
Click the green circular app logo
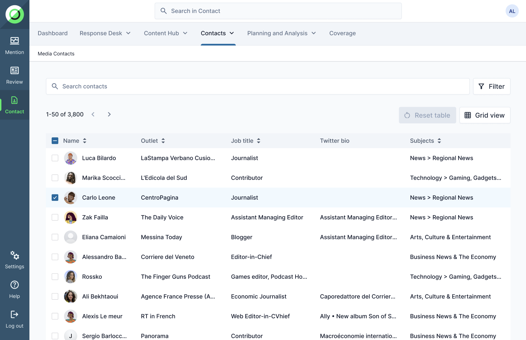[x=15, y=14]
